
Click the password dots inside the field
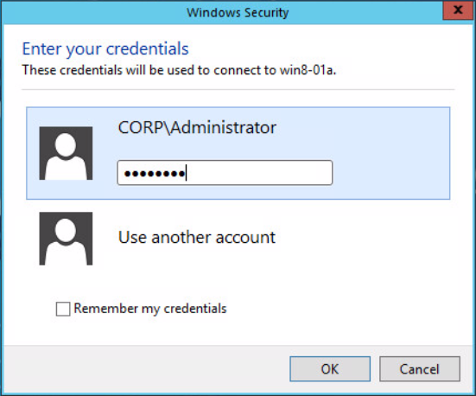click(x=155, y=174)
